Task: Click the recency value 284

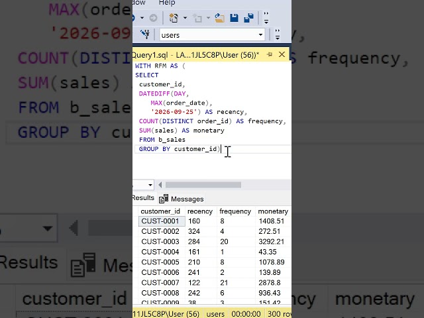Action: pyautogui.click(x=194, y=242)
